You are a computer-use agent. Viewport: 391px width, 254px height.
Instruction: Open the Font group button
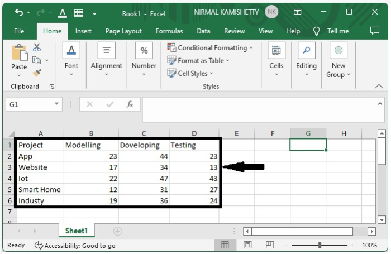[71, 59]
